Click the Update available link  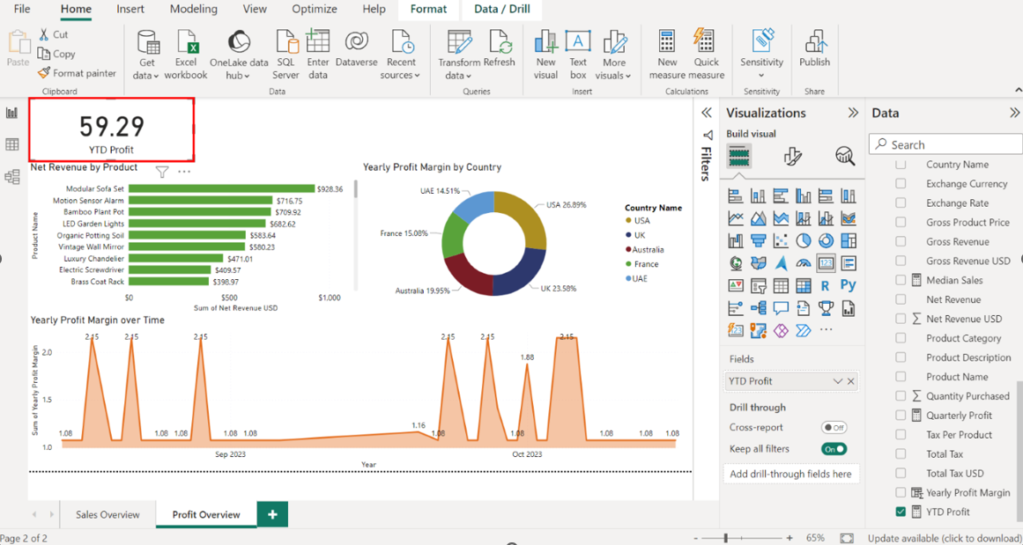pyautogui.click(x=945, y=538)
